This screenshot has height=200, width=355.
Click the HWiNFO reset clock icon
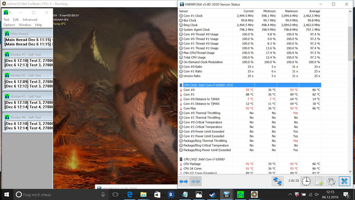click(306, 181)
